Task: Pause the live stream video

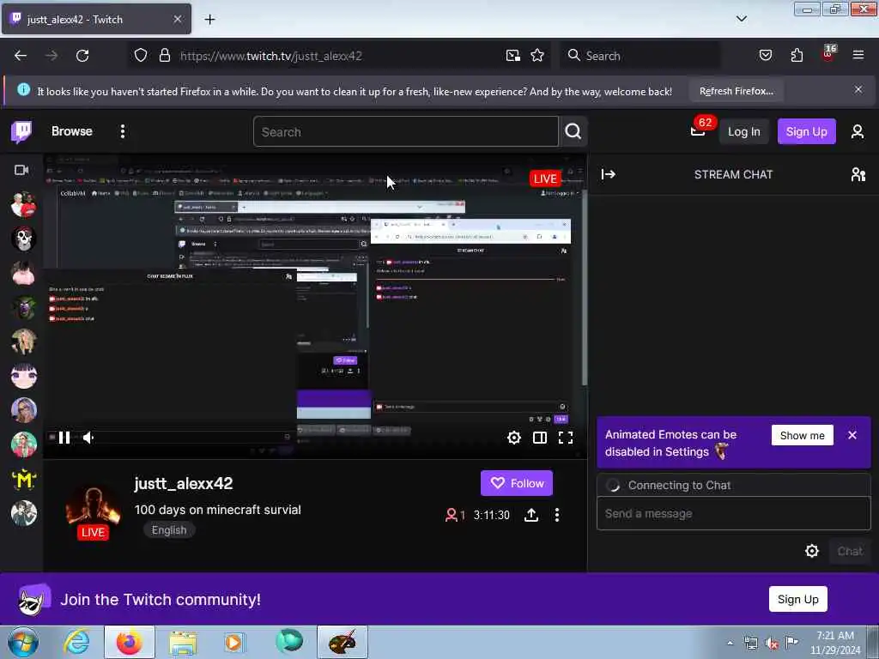Action: point(64,438)
